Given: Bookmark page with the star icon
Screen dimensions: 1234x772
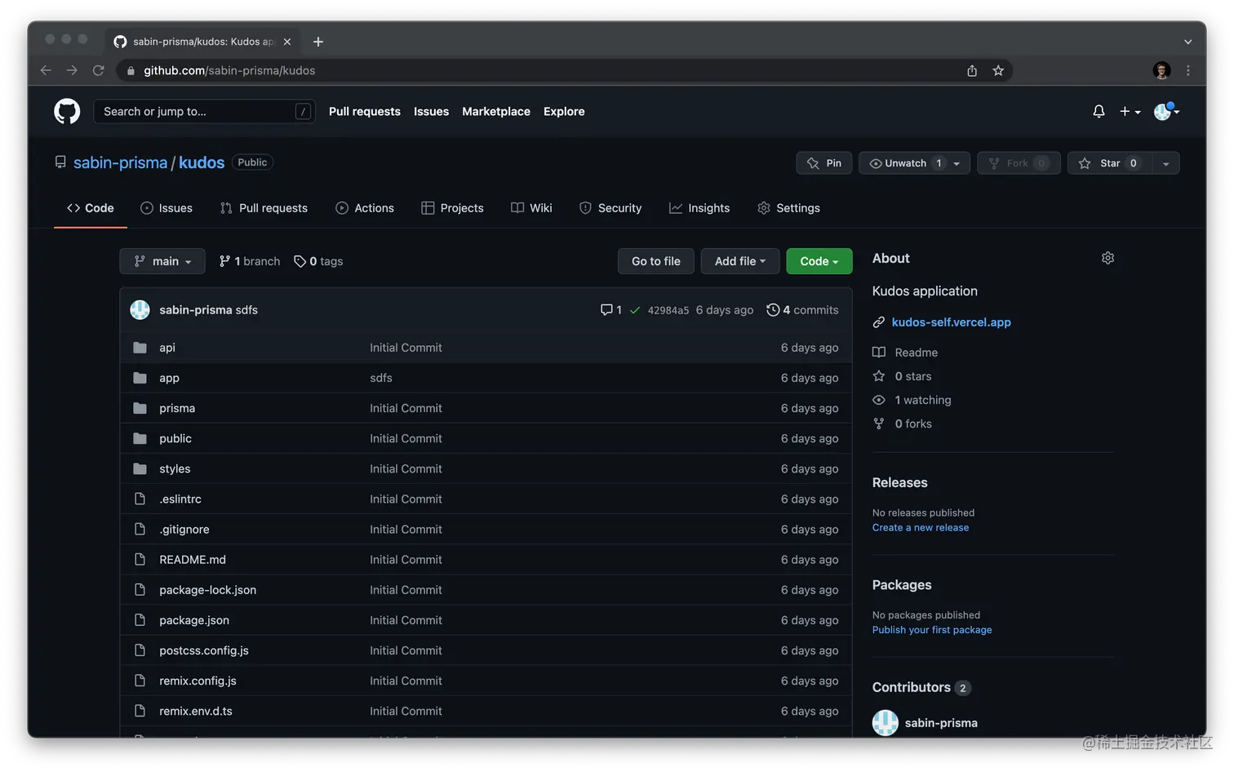Looking at the screenshot, I should point(998,70).
